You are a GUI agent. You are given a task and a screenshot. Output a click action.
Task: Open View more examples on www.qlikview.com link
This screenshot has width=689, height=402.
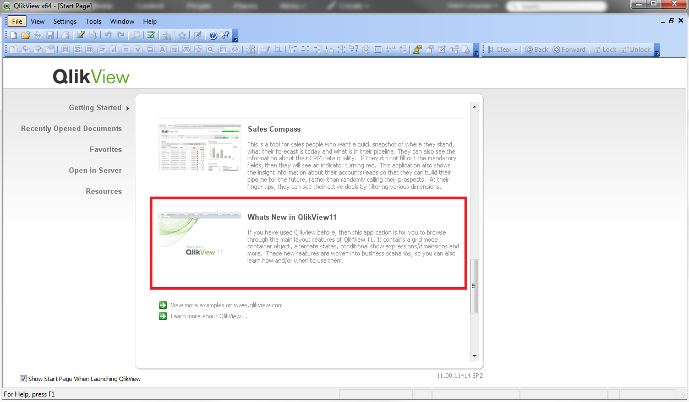(227, 305)
